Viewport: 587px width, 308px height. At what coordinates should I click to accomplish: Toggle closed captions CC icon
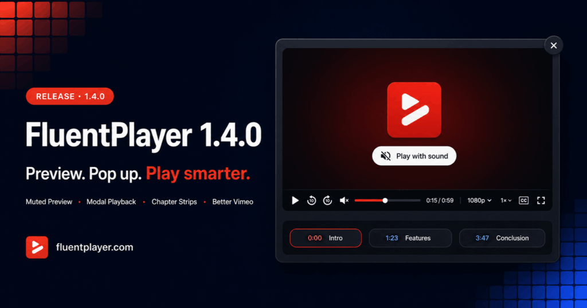point(524,201)
